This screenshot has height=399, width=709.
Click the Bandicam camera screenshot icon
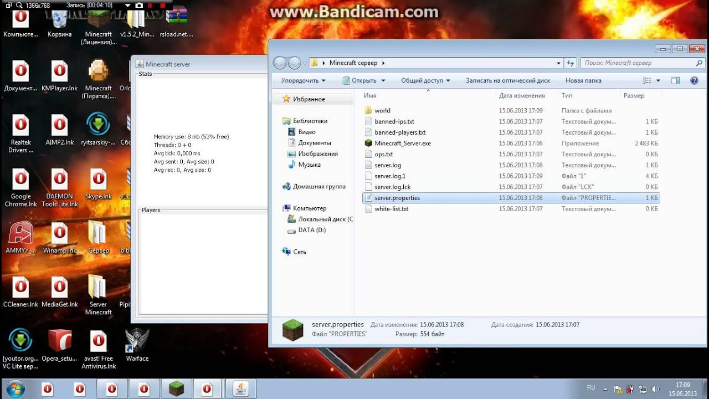pos(138,5)
